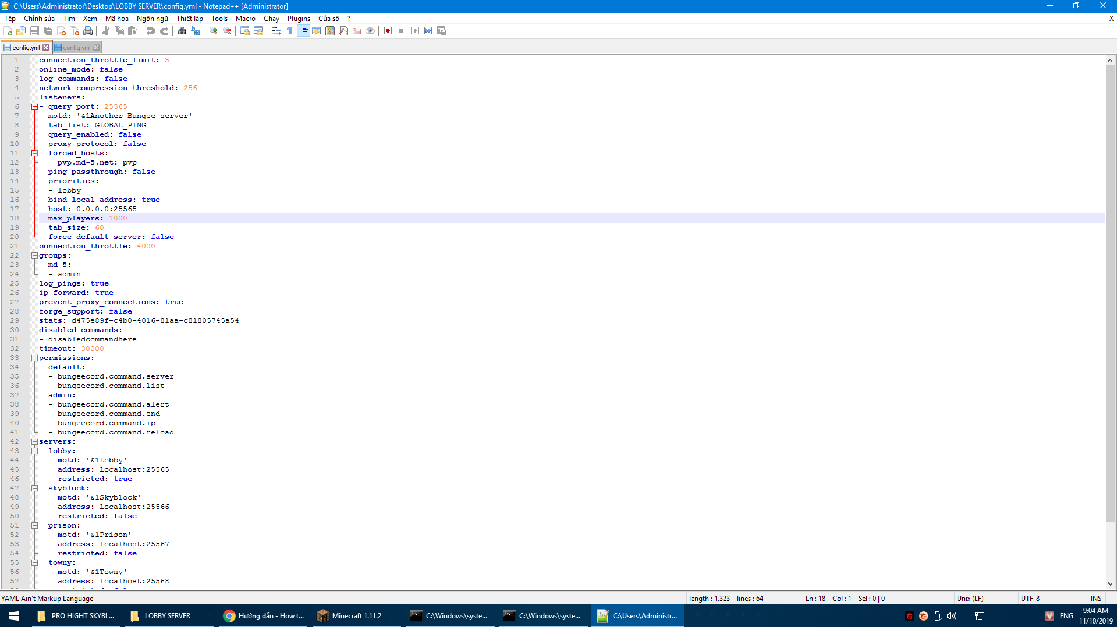
Task: Print the document with the printer icon
Action: pyautogui.click(x=88, y=31)
